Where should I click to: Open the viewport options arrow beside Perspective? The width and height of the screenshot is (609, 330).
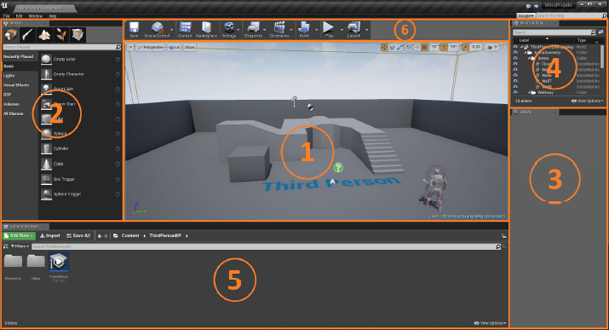coord(130,48)
